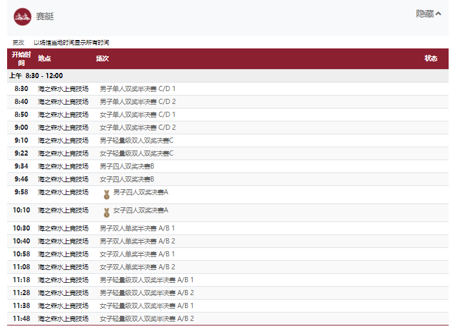457x330 pixels.
Task: Click the 9:34 start time
Action: click(21, 166)
